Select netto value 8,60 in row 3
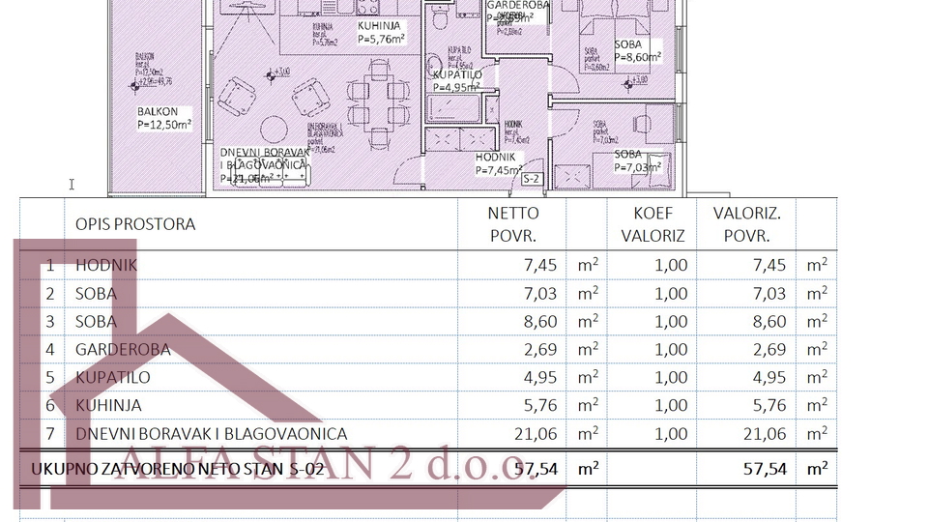Viewport: 928px width, 522px height. [540, 321]
